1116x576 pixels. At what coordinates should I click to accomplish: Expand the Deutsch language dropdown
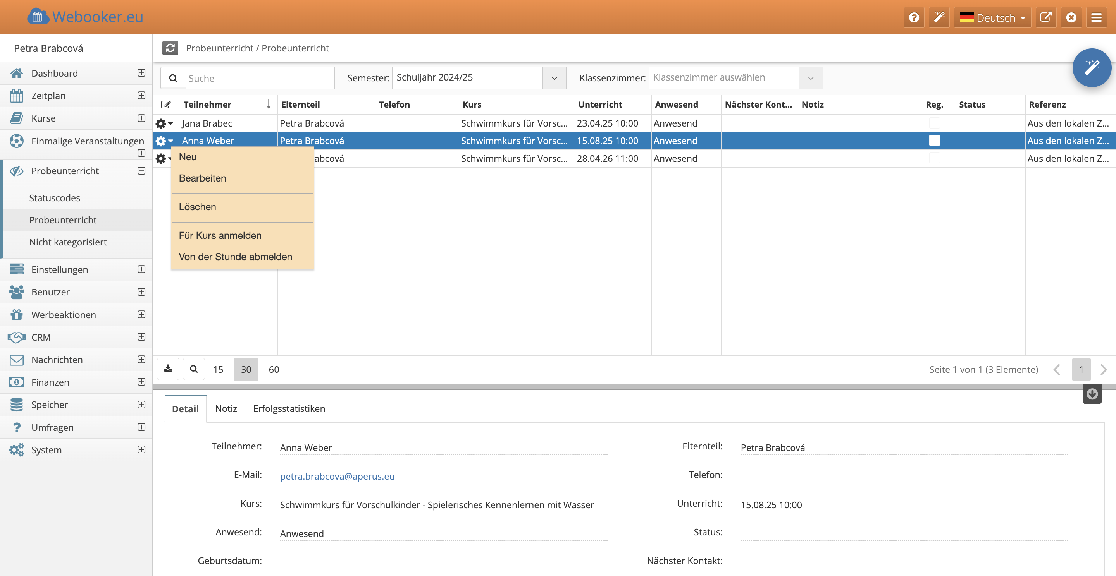(x=992, y=18)
